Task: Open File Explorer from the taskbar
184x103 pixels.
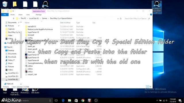Action: point(70,100)
